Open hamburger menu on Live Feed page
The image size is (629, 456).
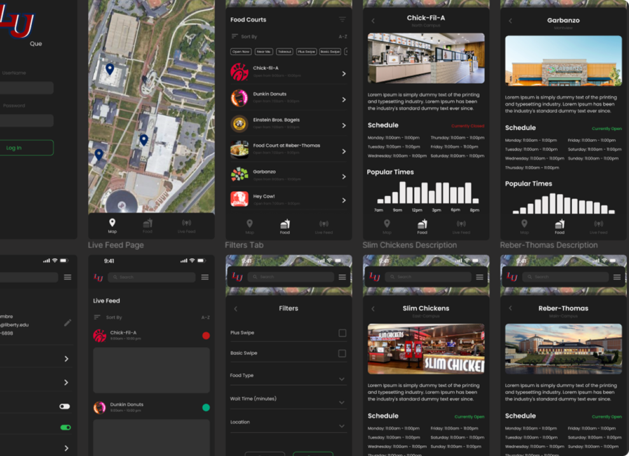(x=205, y=277)
